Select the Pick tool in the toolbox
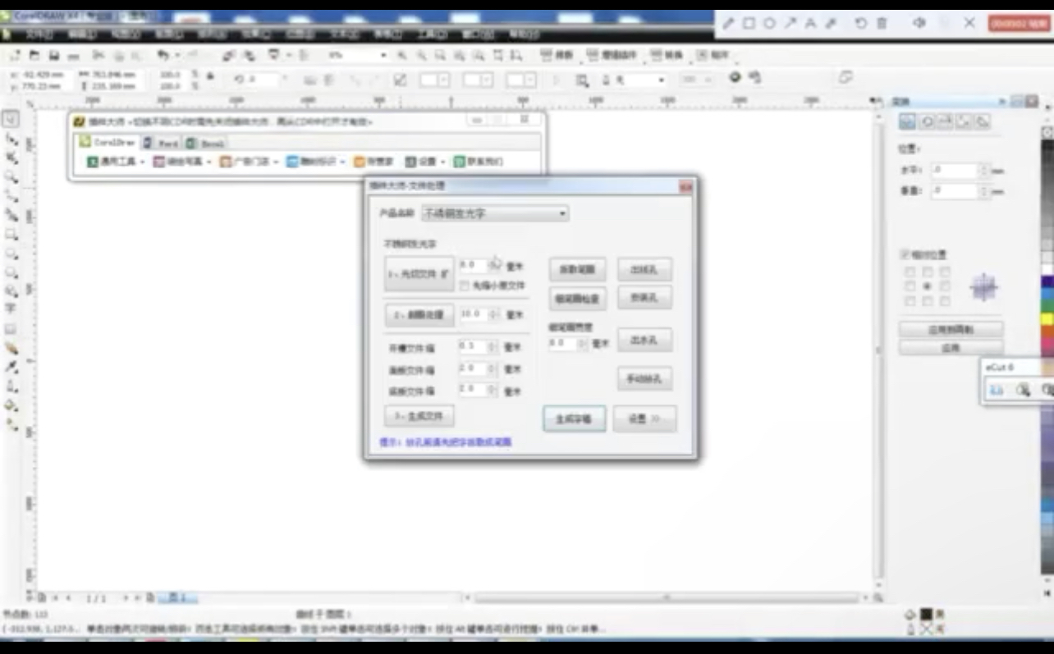 11,119
